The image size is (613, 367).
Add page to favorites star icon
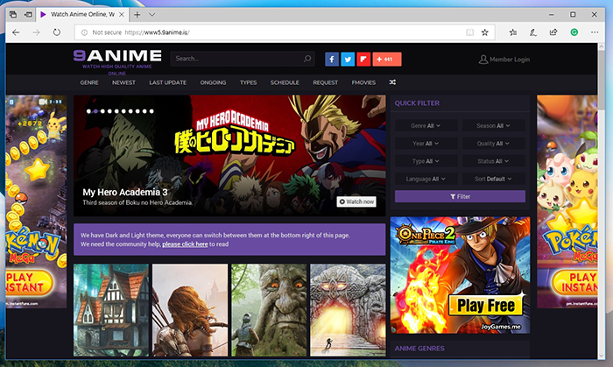pos(485,32)
